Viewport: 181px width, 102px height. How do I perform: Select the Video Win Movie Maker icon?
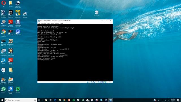[3, 81]
